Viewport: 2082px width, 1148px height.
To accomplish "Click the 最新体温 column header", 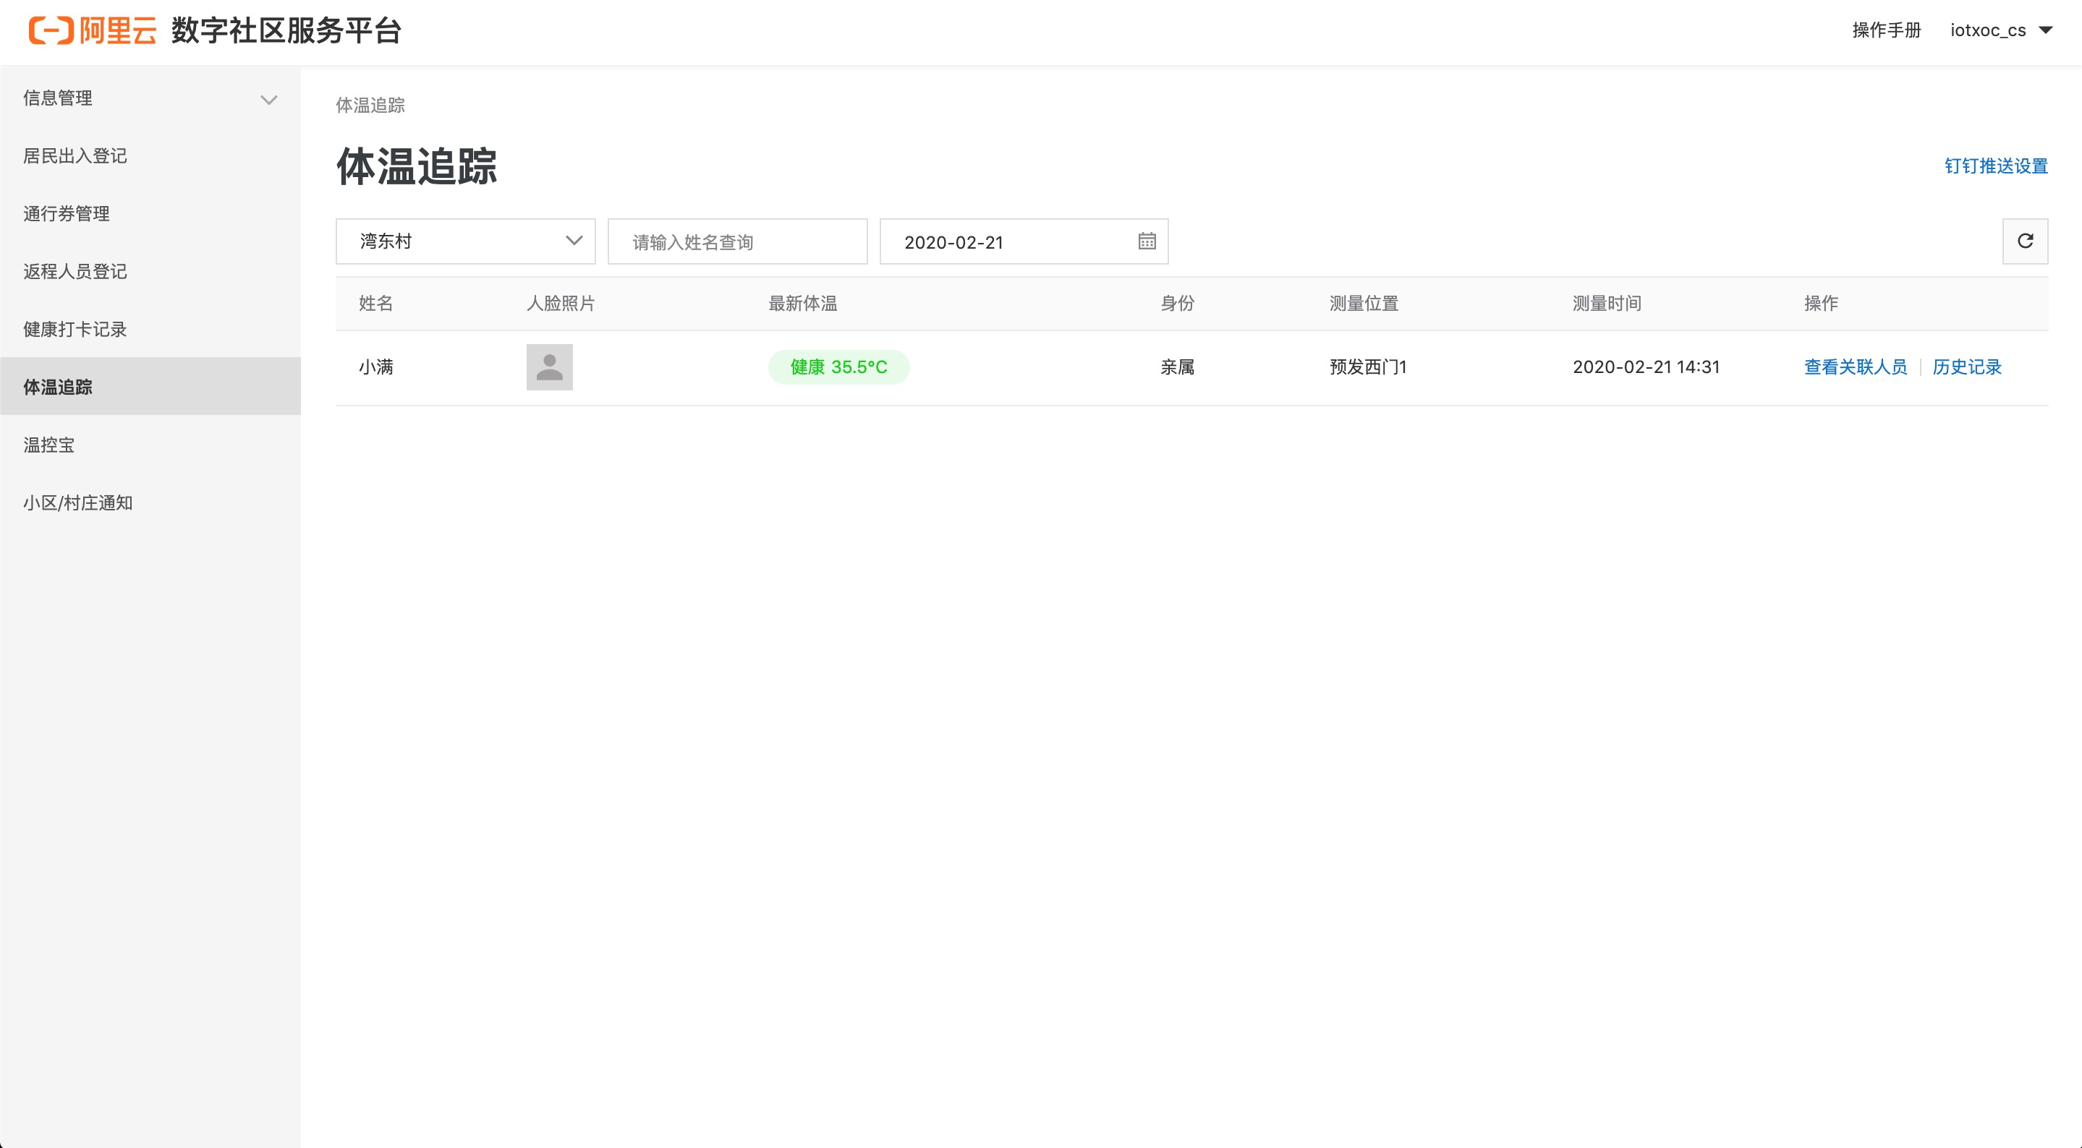I will coord(802,304).
